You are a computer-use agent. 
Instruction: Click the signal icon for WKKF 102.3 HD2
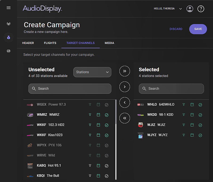pos(90,125)
